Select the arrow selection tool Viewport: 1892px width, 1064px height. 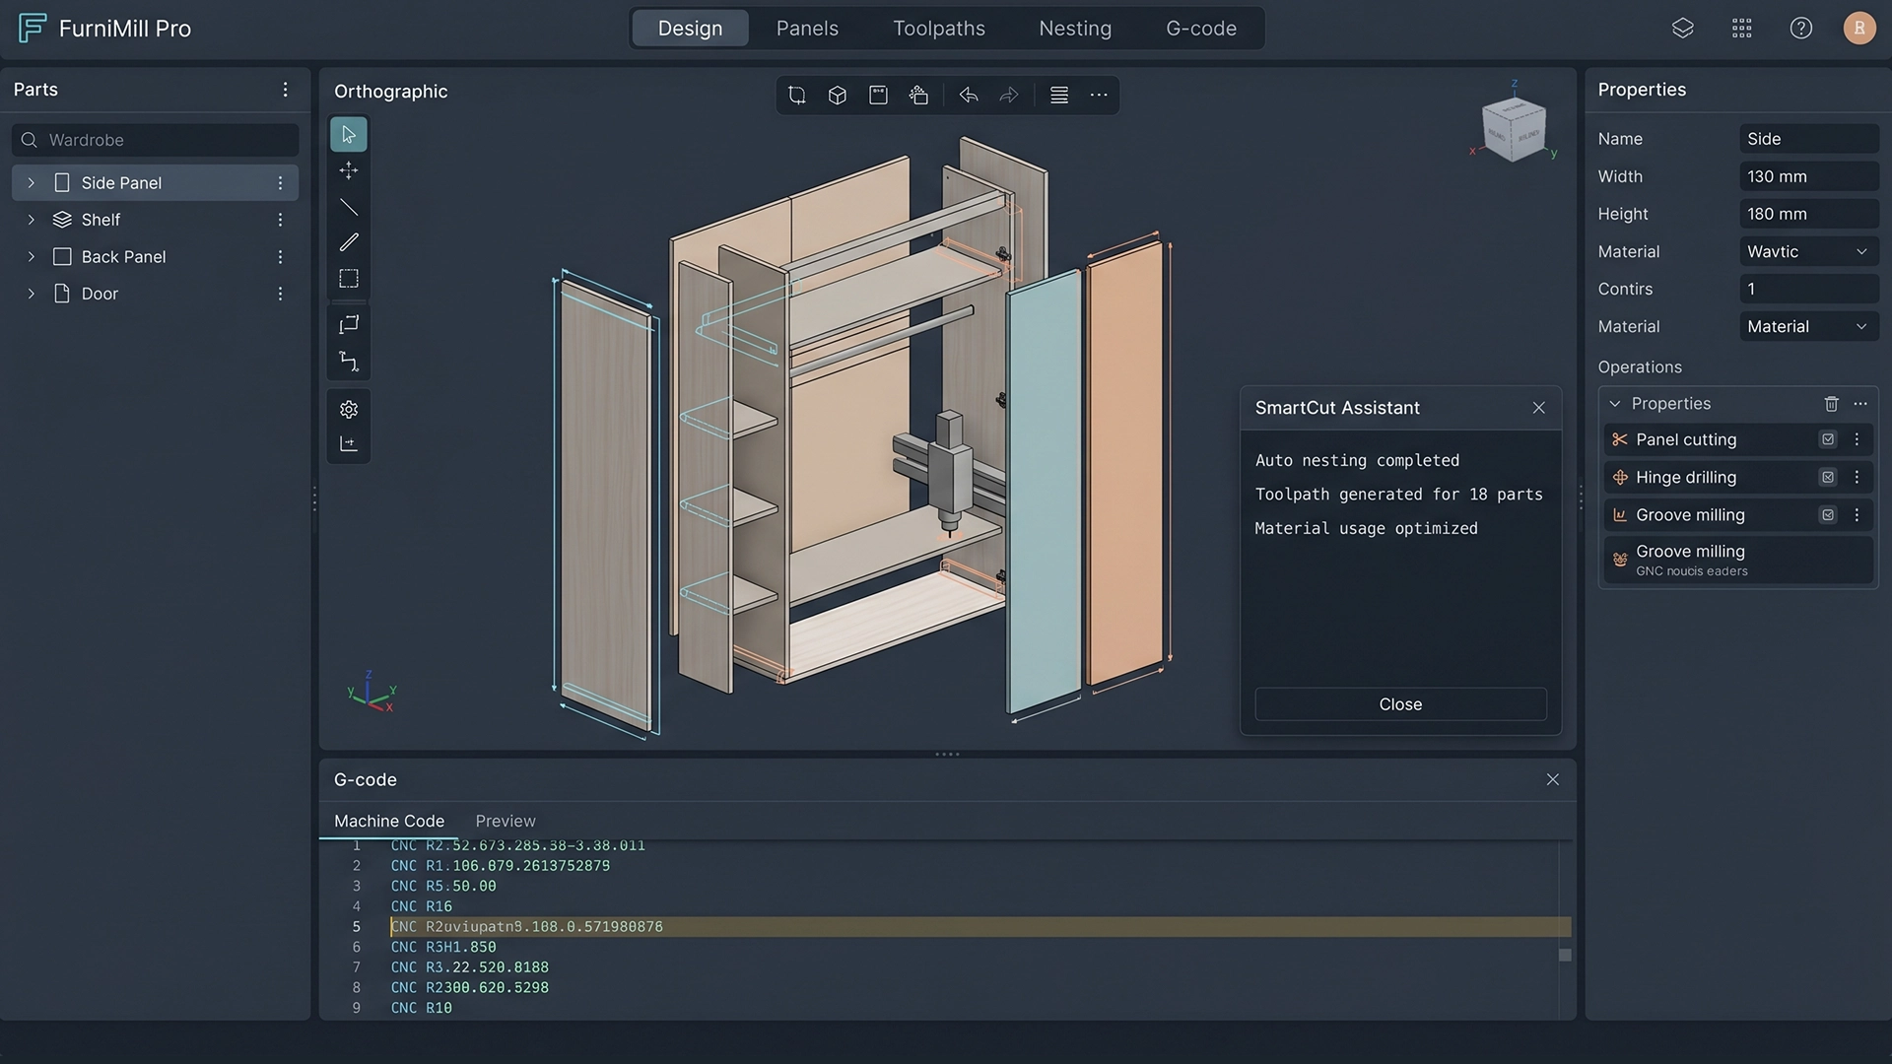[348, 134]
